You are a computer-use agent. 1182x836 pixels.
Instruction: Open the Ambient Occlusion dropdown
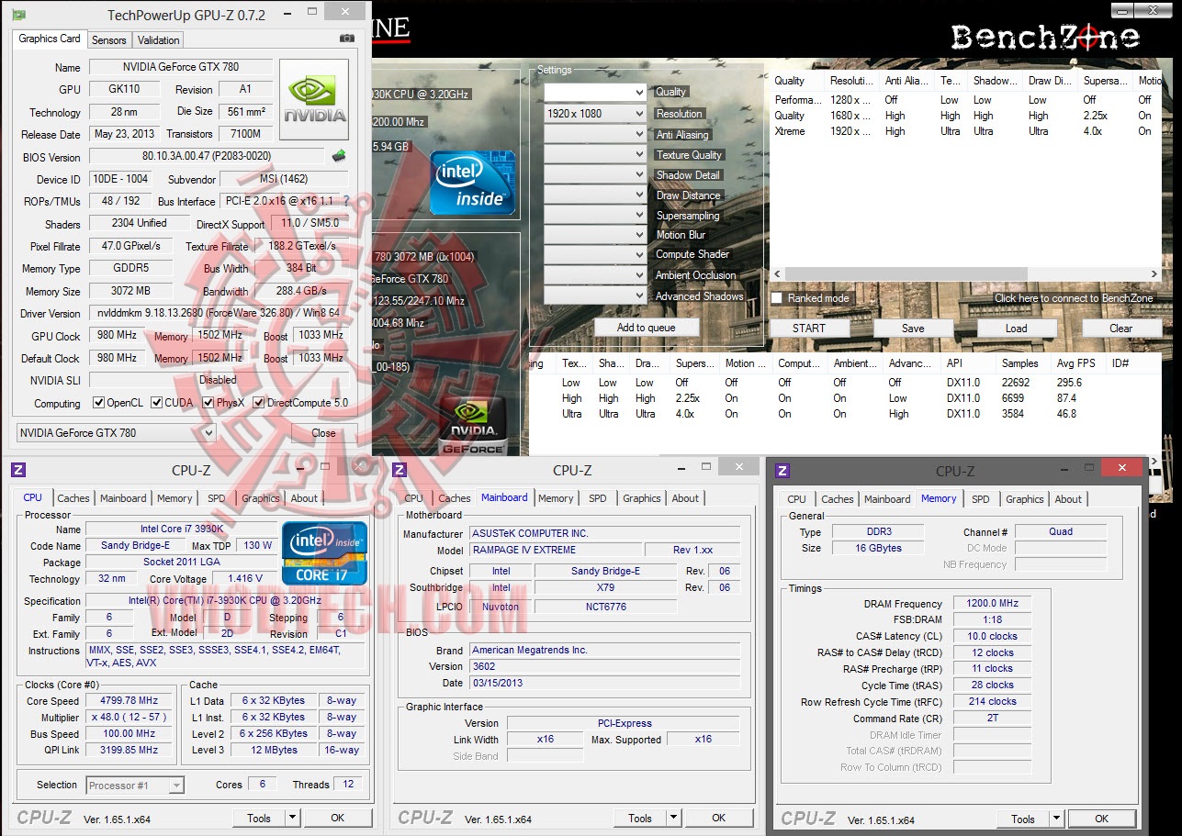click(595, 275)
